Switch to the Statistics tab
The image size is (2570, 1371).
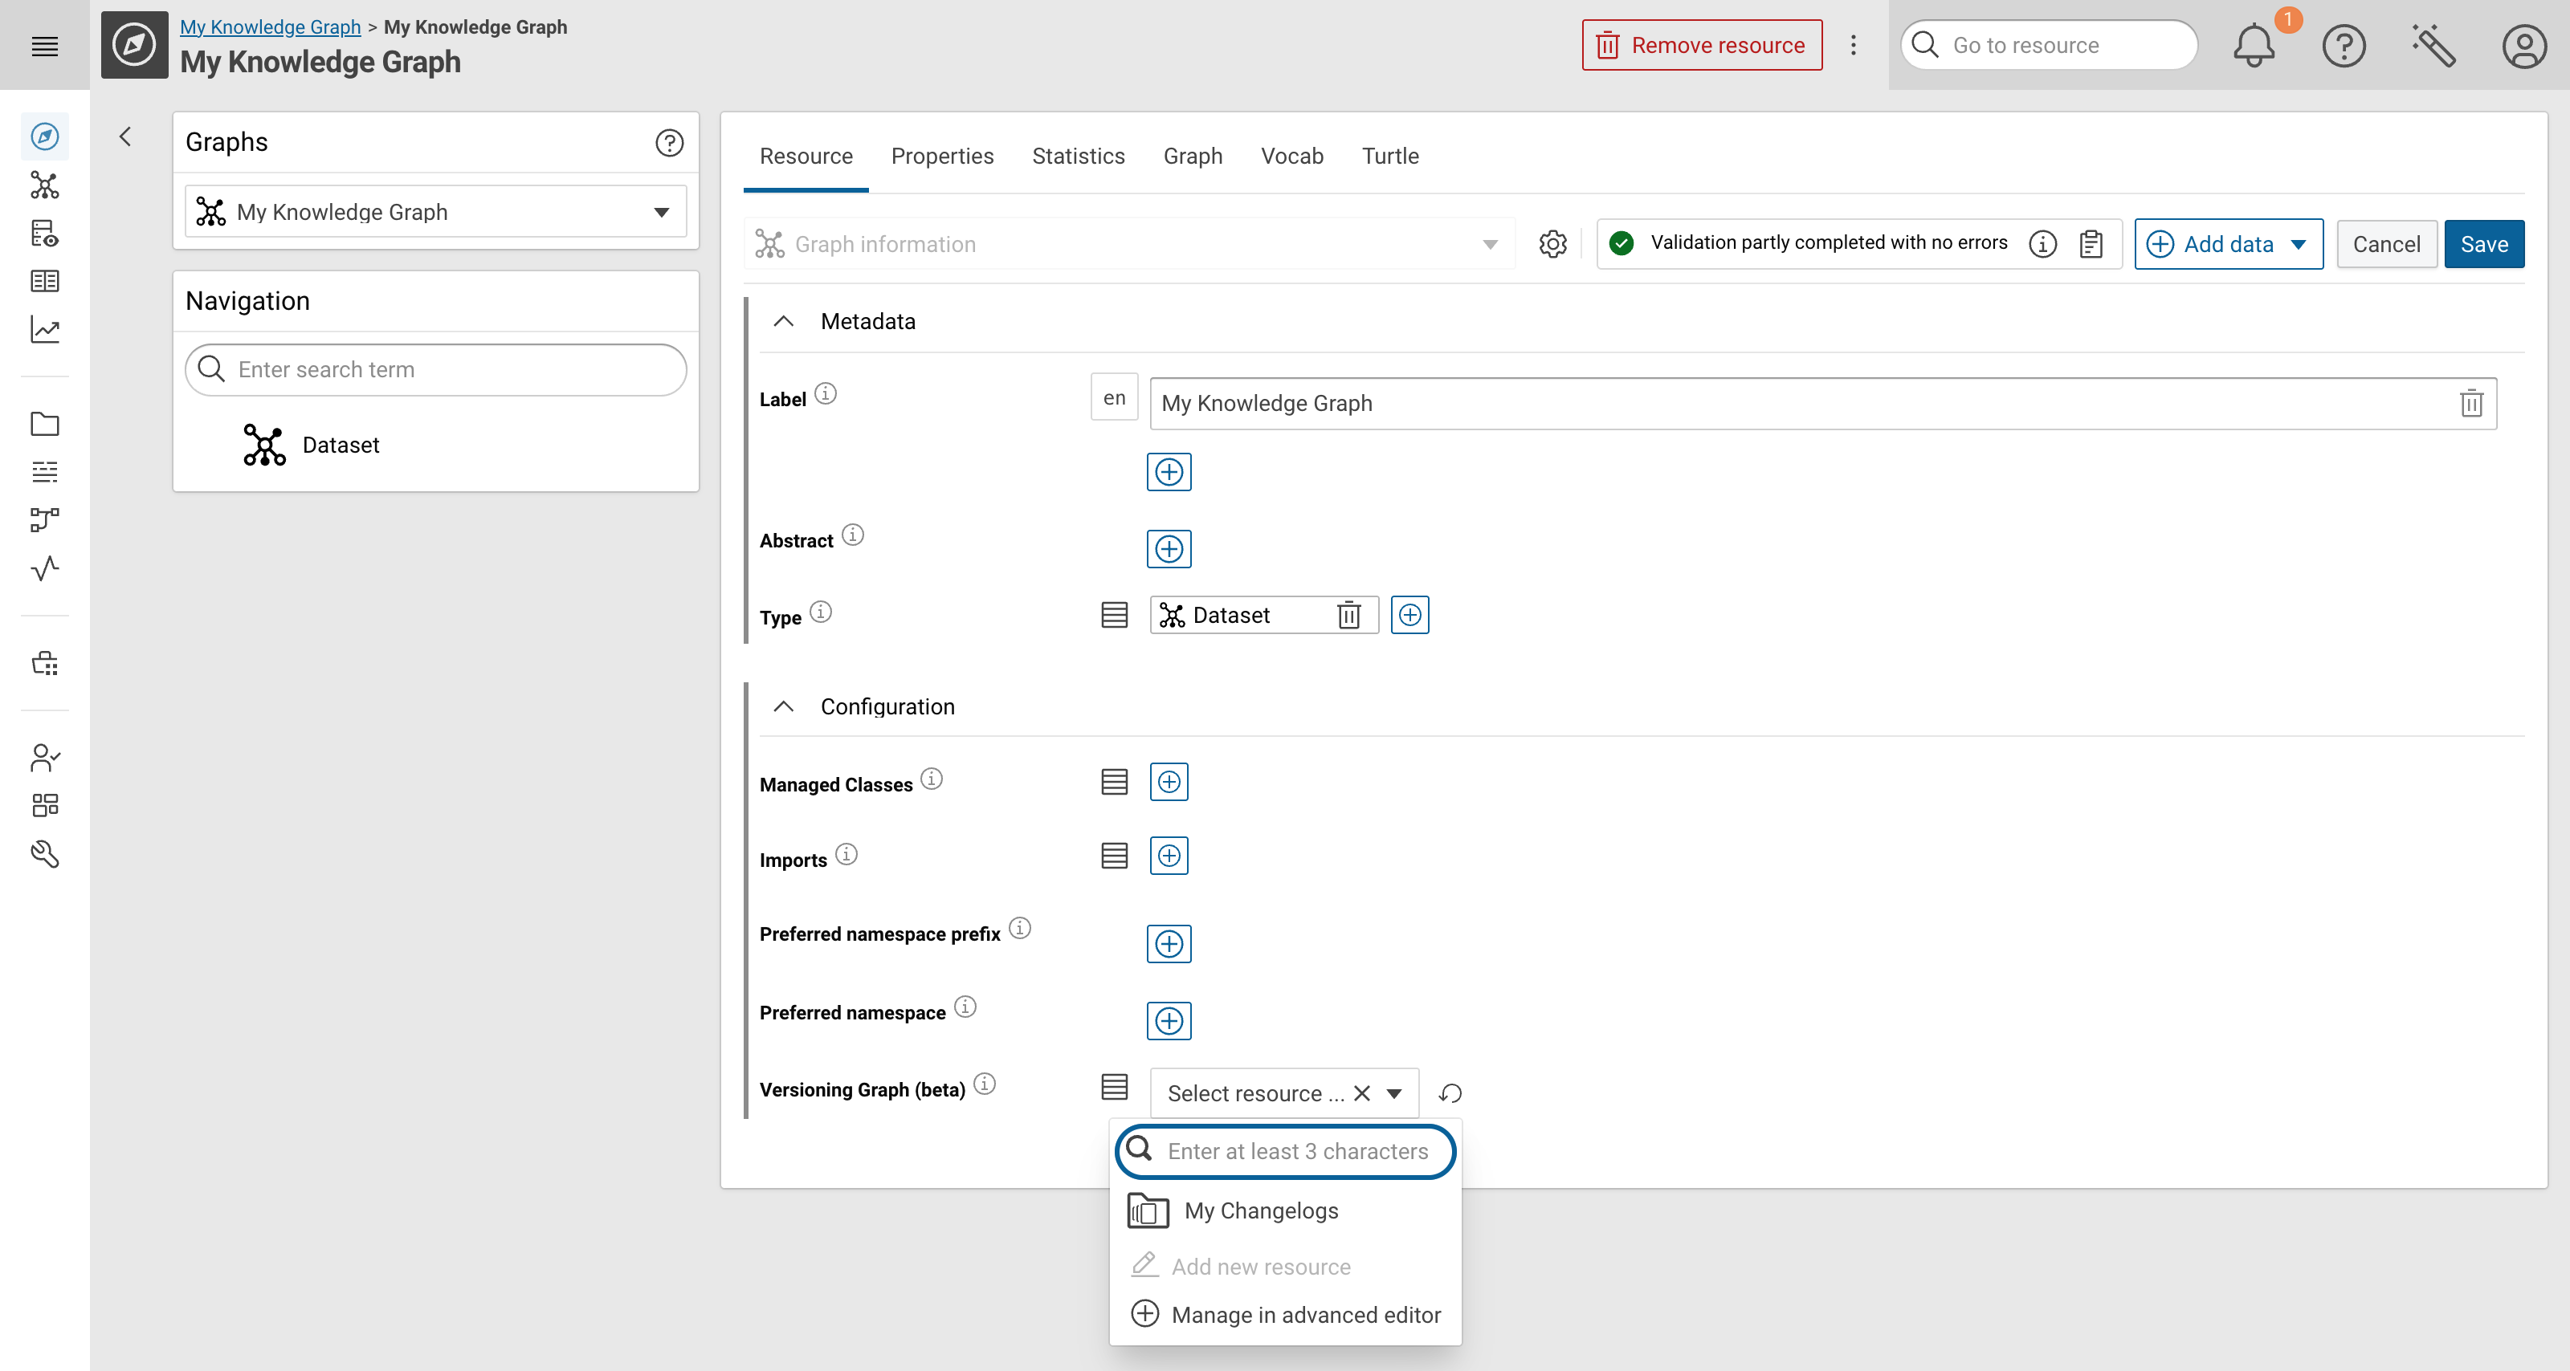1078,157
